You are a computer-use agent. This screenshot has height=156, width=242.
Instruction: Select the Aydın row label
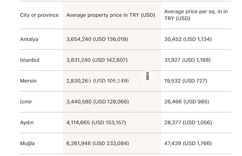pos(27,122)
